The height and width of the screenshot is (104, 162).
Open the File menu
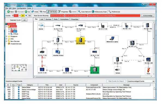(x=7, y=8)
